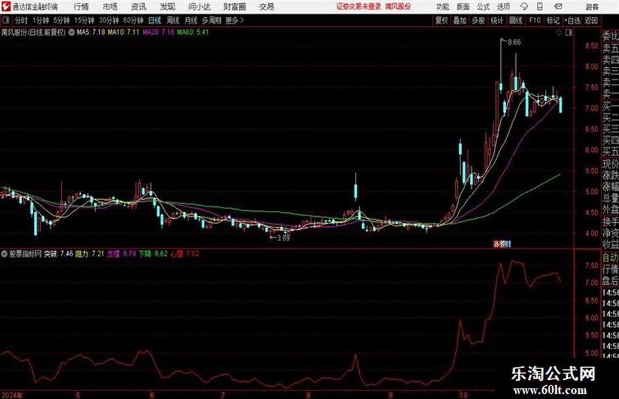Screen dimensions: 619x399
Task: Click the month 8 marker on the time axis
Action: click(309, 395)
